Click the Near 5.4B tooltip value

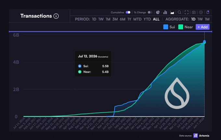[x=105, y=72]
